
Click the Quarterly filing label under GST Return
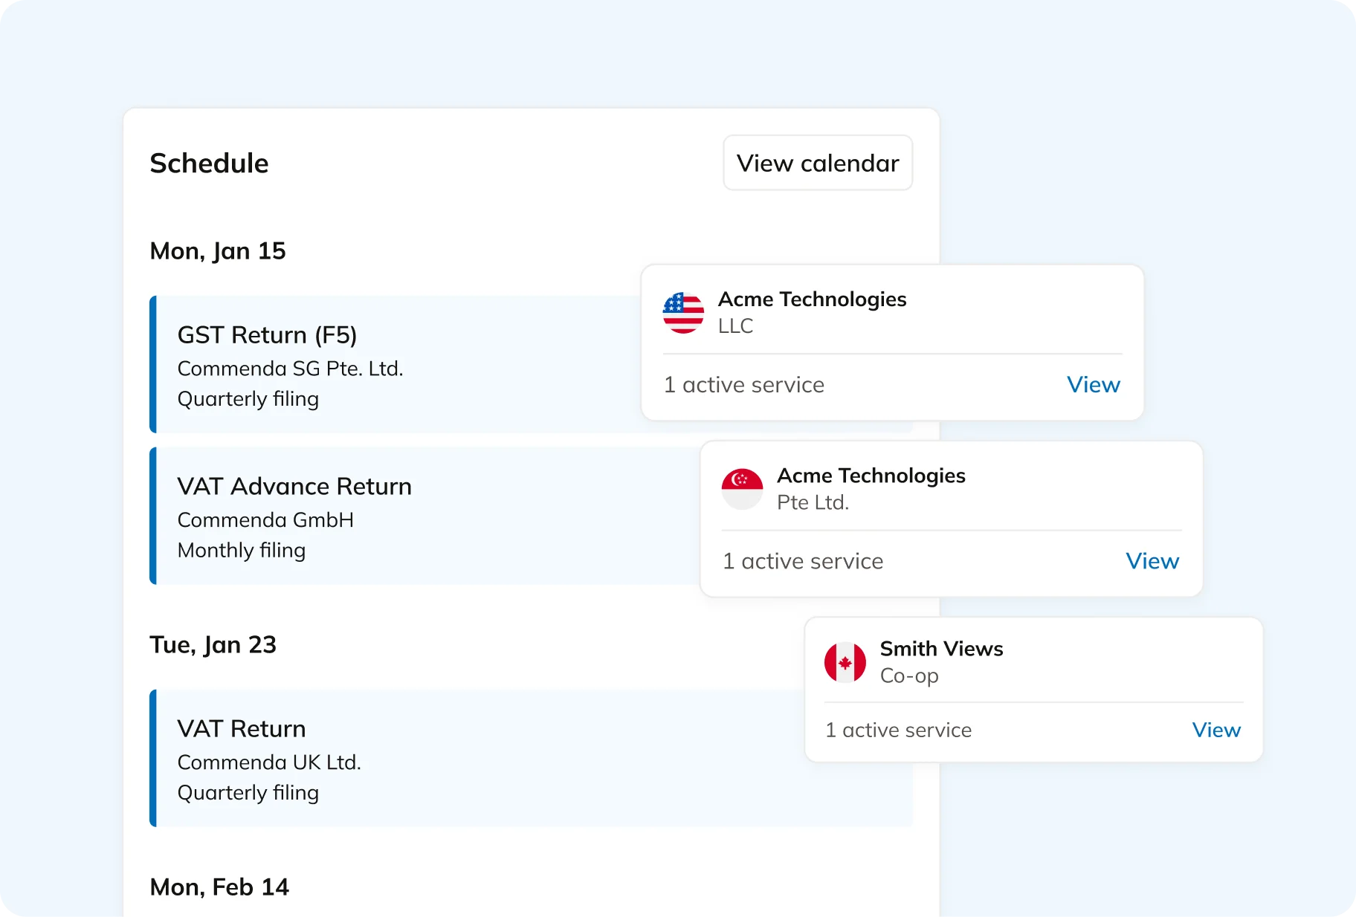click(x=248, y=399)
